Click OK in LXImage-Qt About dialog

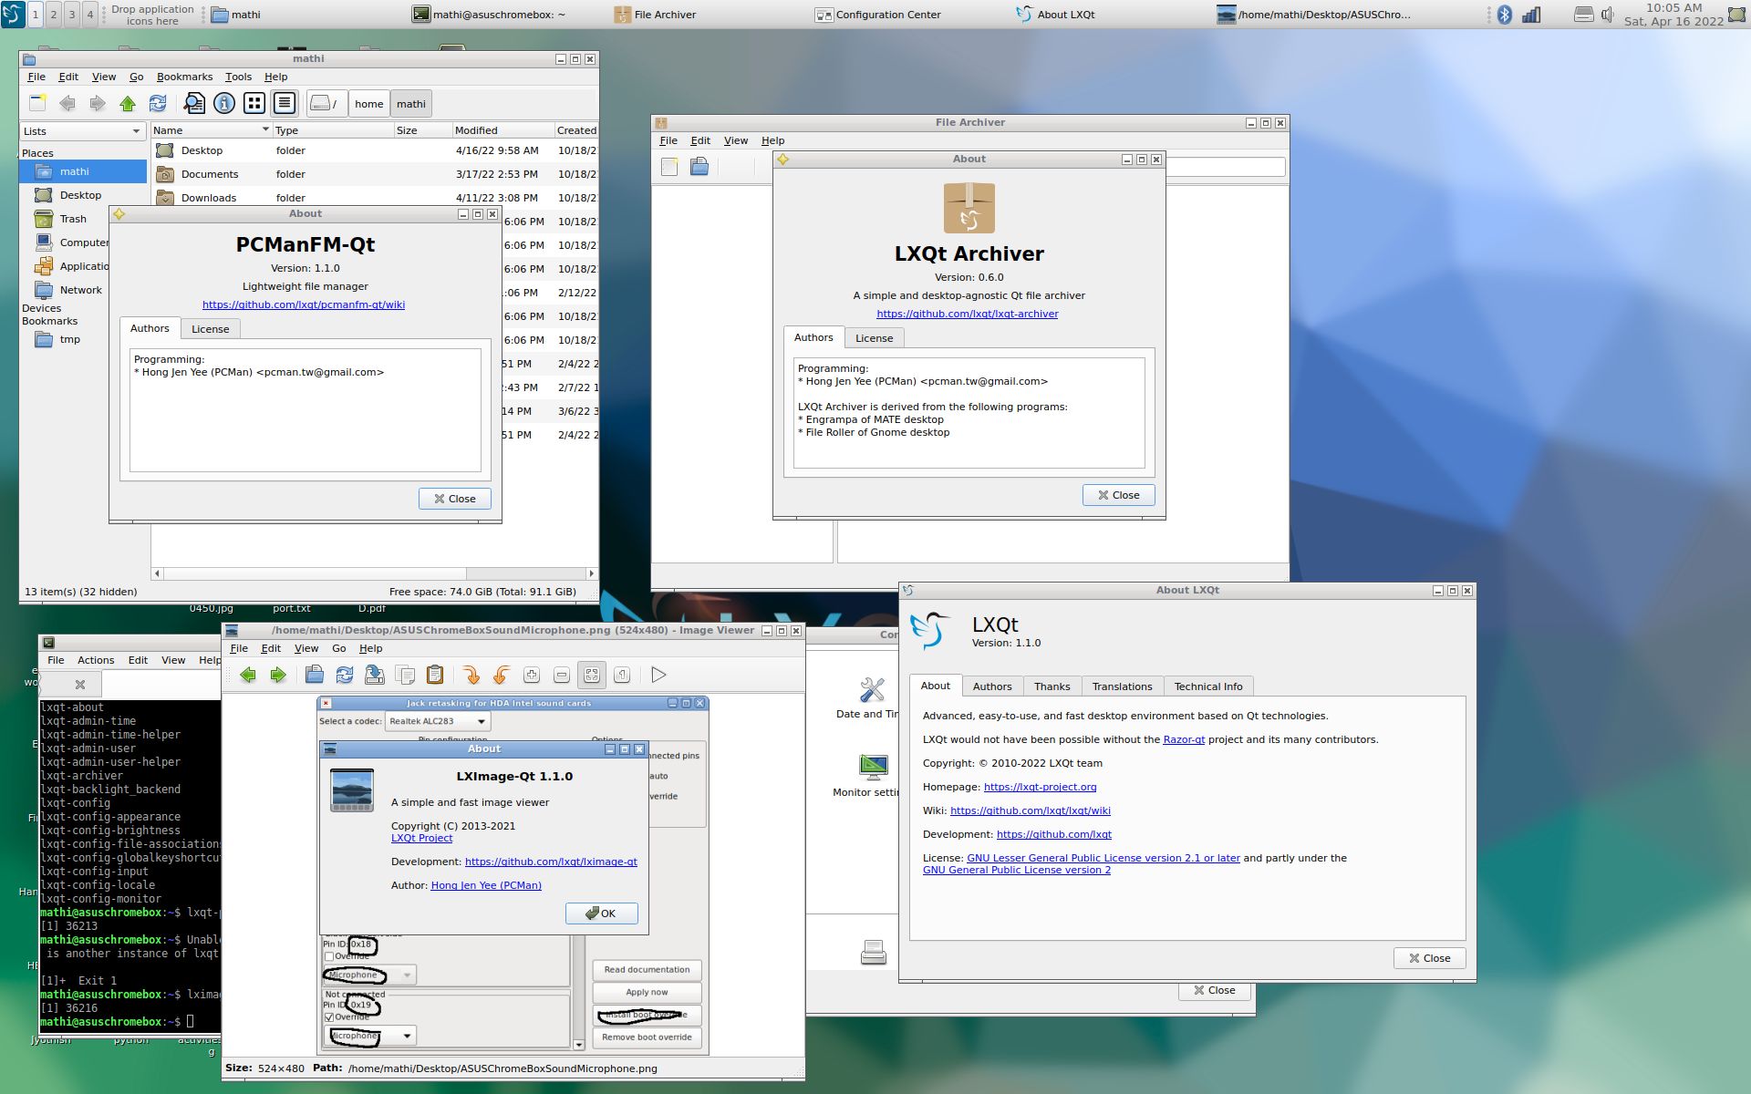coord(601,913)
